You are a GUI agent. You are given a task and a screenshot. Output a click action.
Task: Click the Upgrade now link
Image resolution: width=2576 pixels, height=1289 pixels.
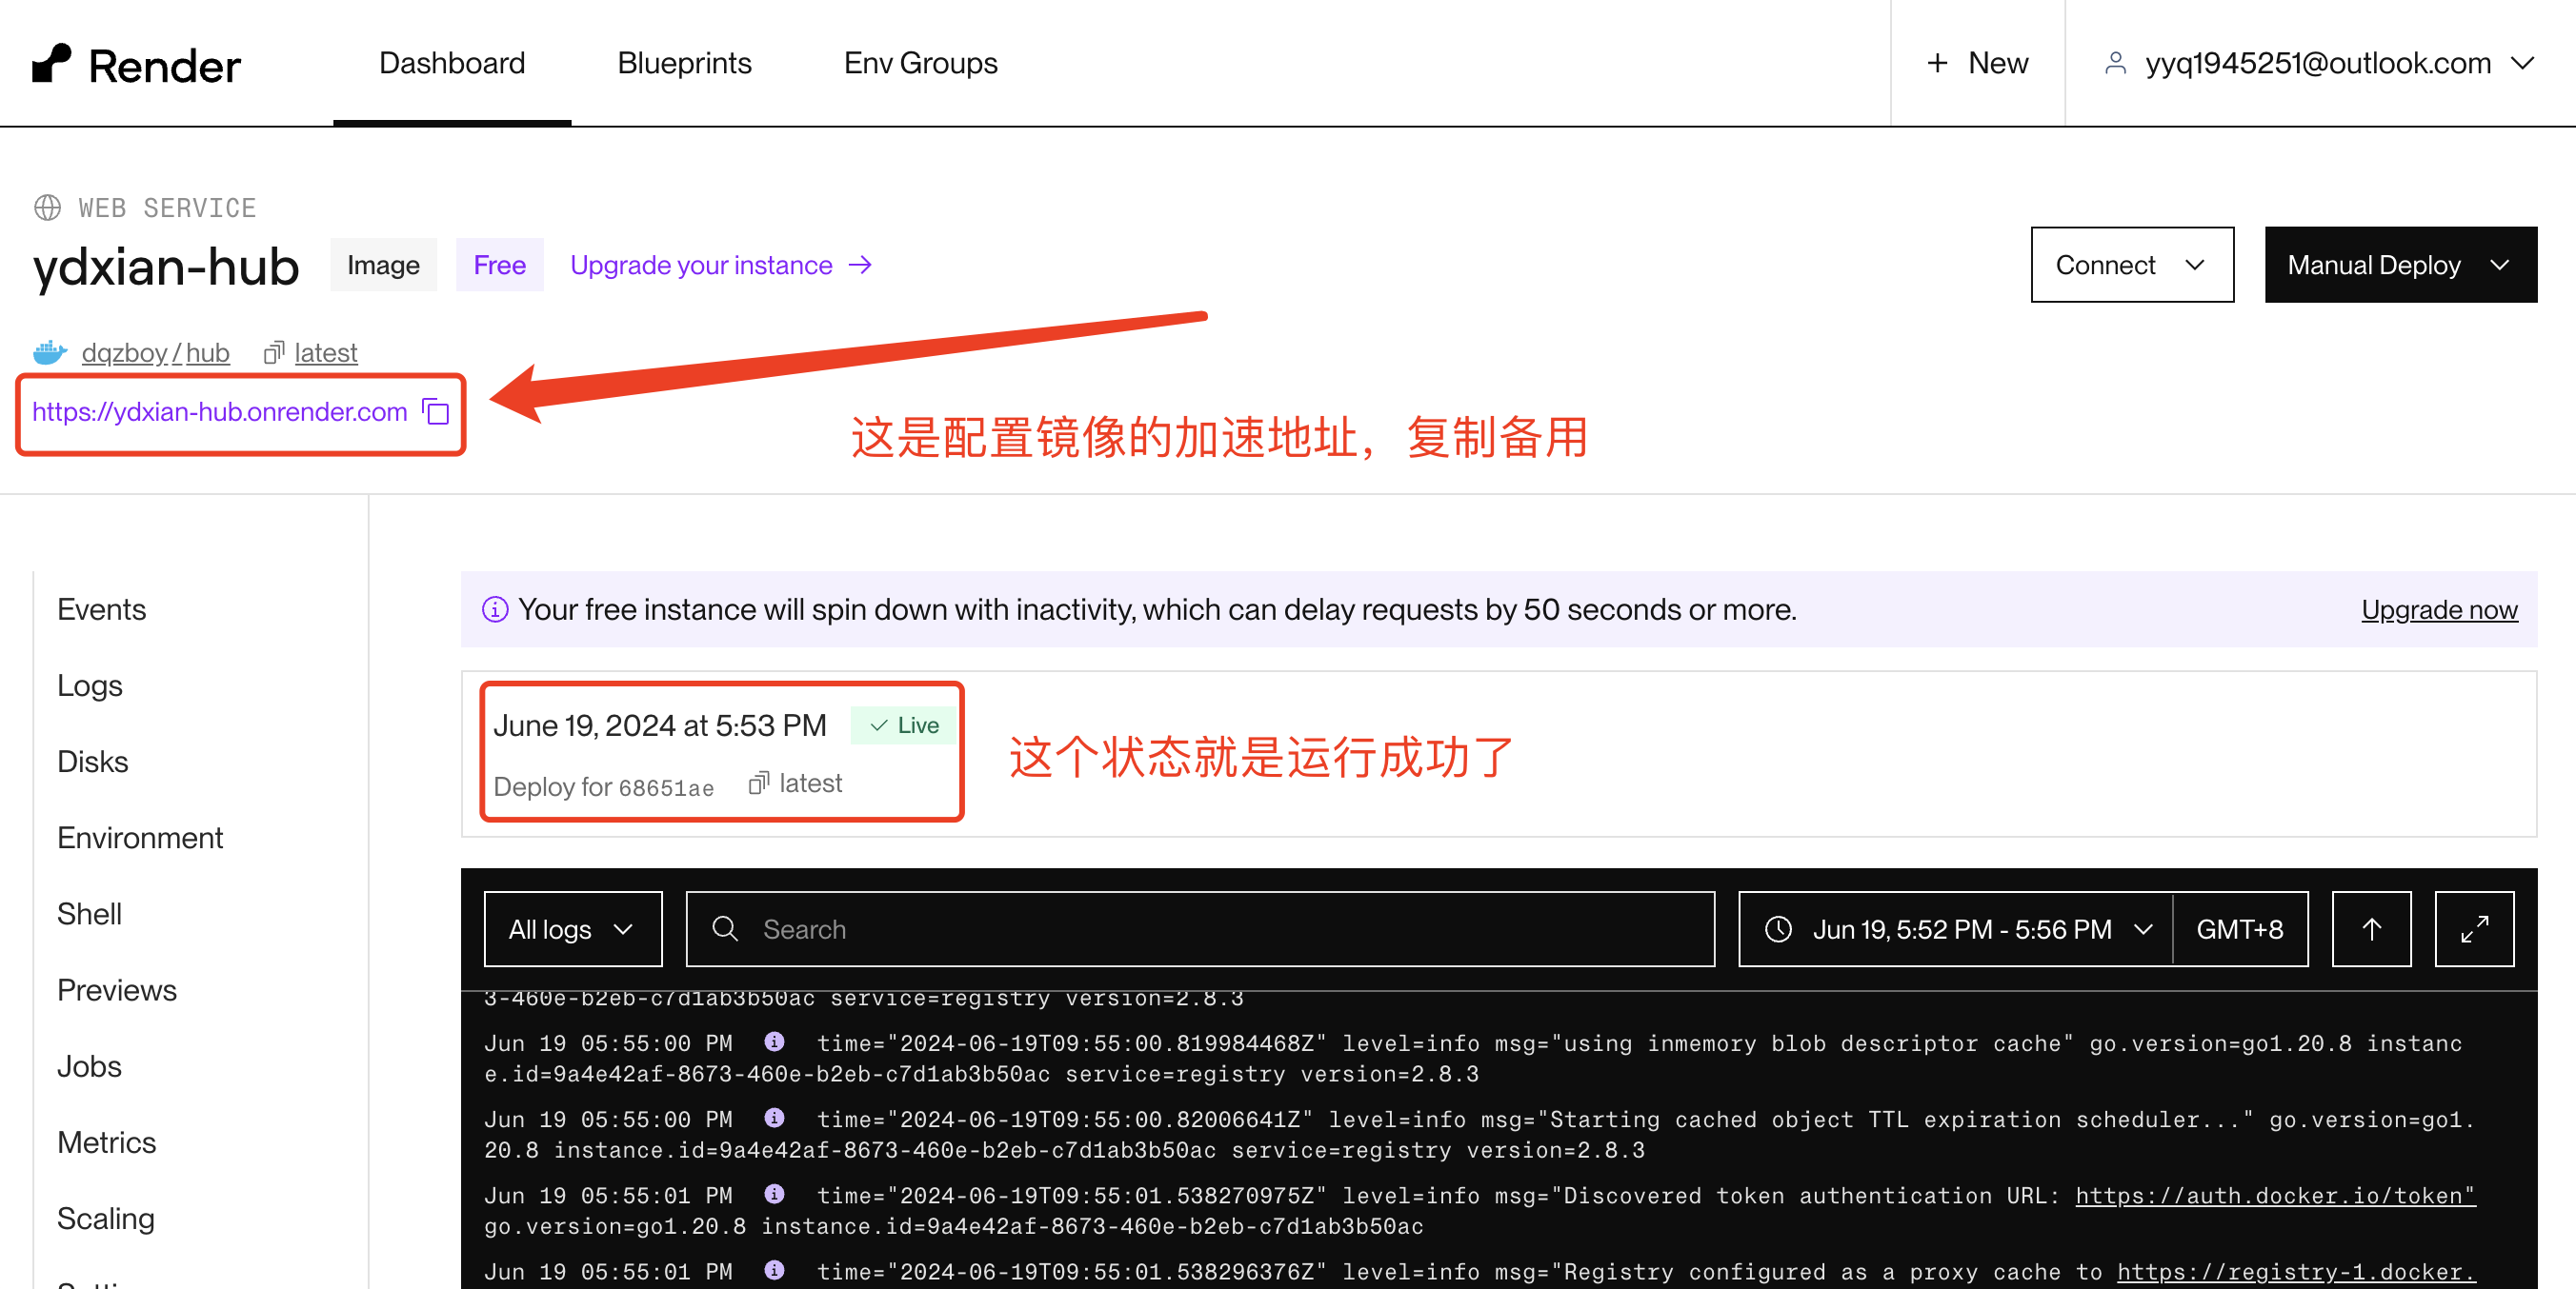tap(2439, 609)
